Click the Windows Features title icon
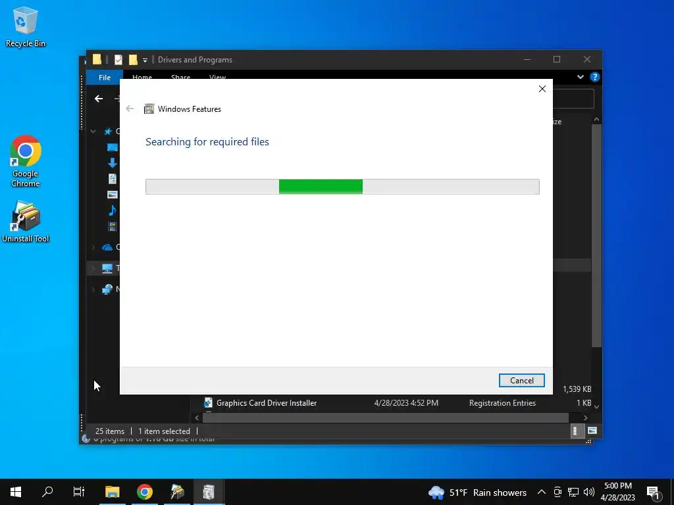This screenshot has width=674, height=505. [149, 108]
